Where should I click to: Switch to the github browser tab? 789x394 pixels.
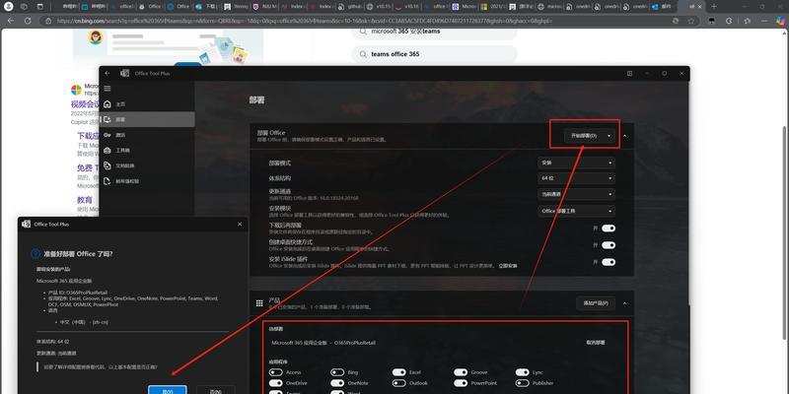(351, 7)
